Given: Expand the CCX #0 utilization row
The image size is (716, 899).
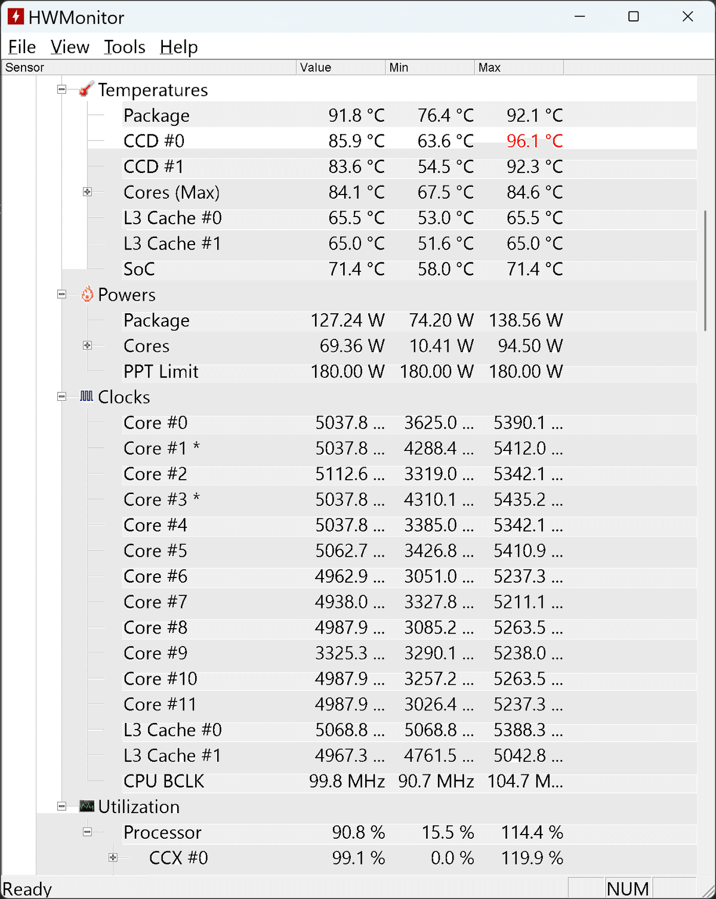Looking at the screenshot, I should (x=113, y=858).
